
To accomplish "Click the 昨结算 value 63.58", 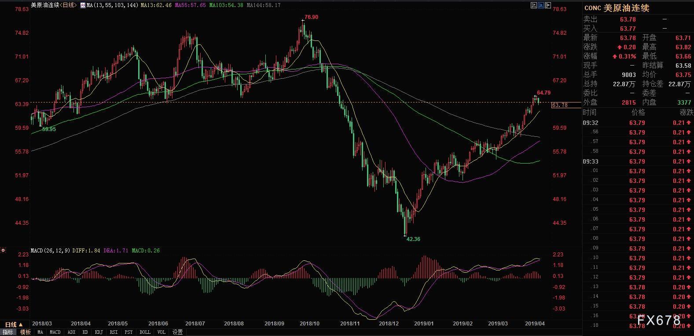I will (683, 66).
